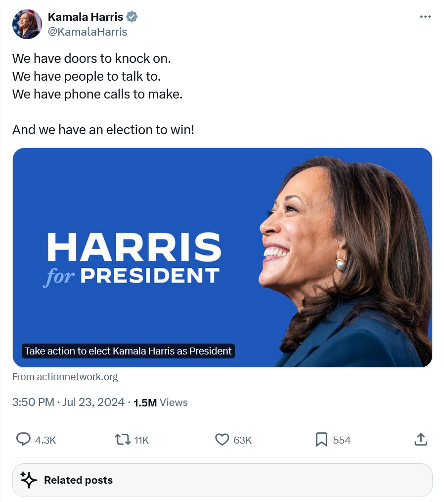Click the 11K reposts count
Viewport: 444px width, 502px height.
pos(141,440)
